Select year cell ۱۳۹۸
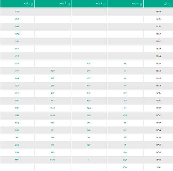The image size is (173, 171). click(158, 152)
